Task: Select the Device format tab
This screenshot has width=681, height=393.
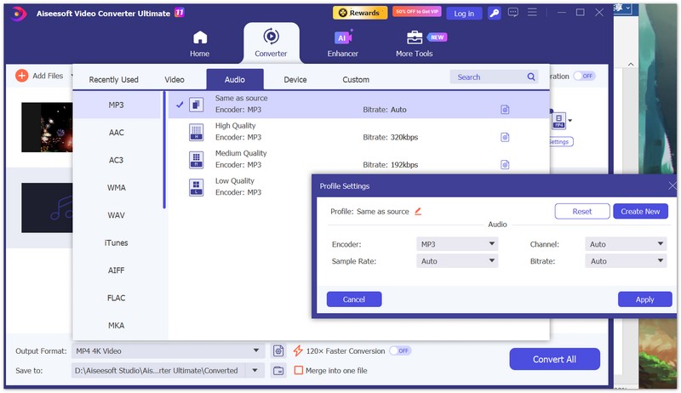Action: 295,79
